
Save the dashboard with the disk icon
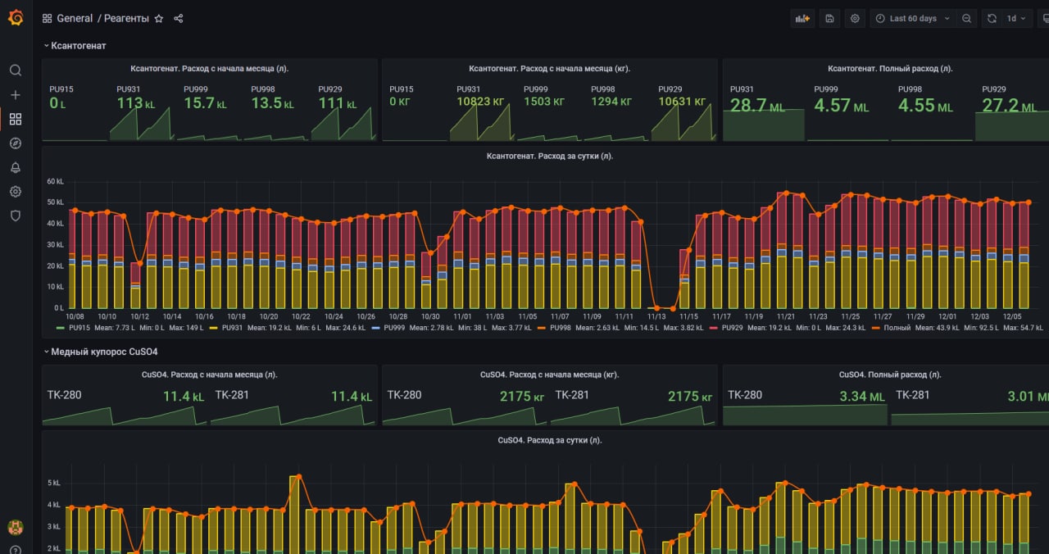[830, 18]
